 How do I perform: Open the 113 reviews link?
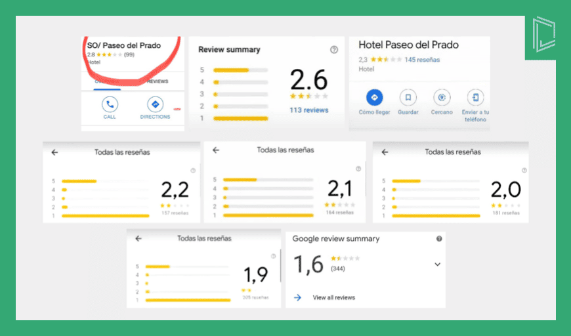(309, 110)
